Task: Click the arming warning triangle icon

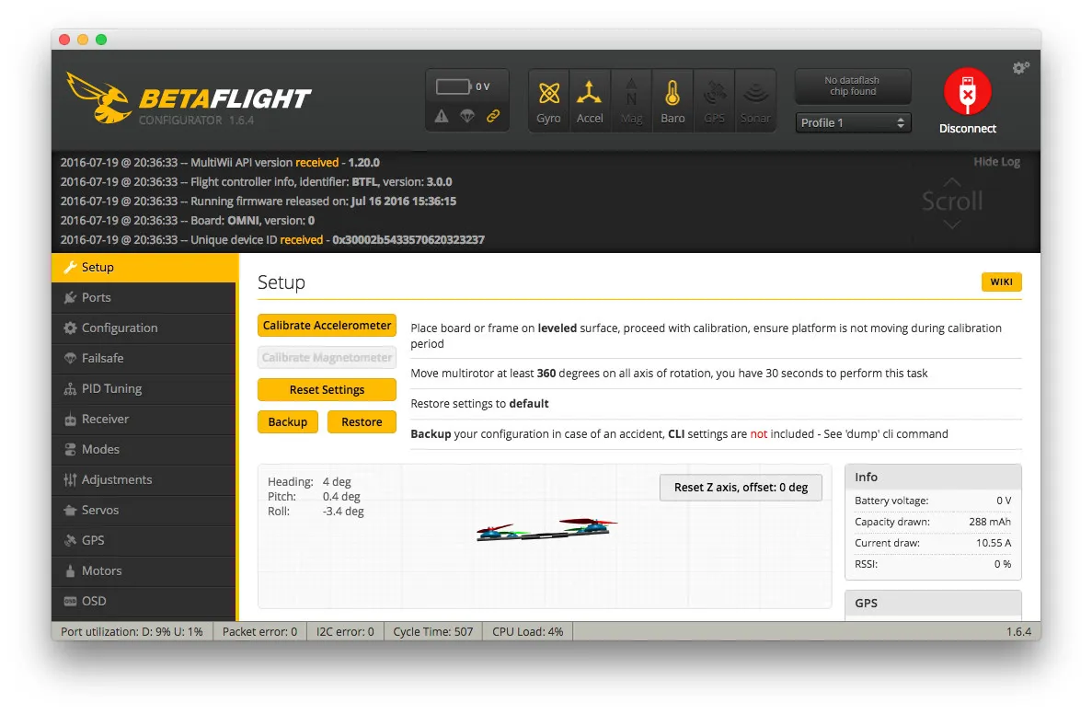Action: coord(442,117)
